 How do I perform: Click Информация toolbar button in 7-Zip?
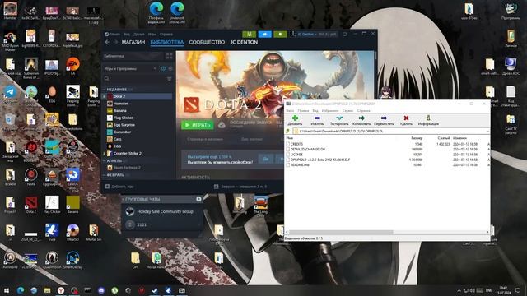point(428,120)
